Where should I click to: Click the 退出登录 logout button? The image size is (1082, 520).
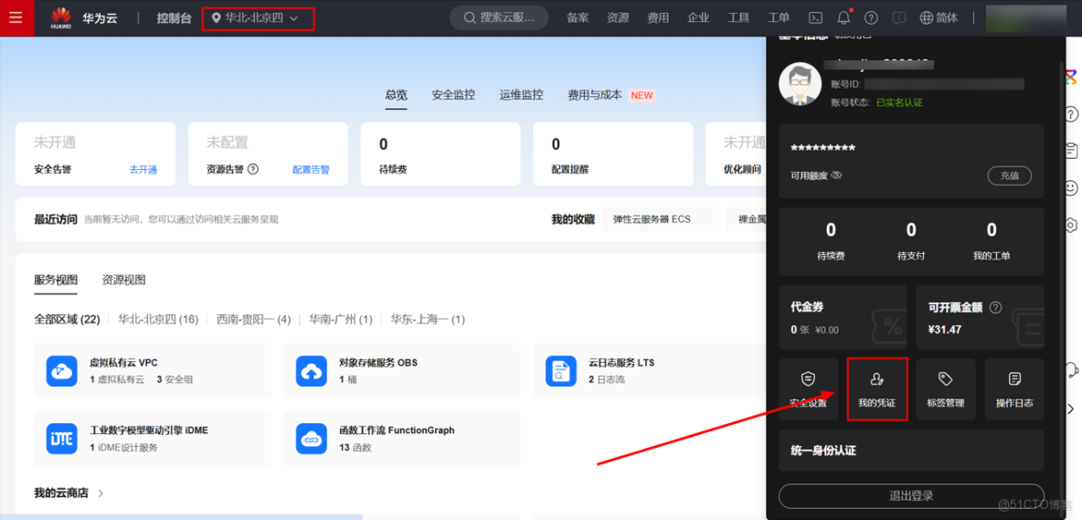click(911, 495)
